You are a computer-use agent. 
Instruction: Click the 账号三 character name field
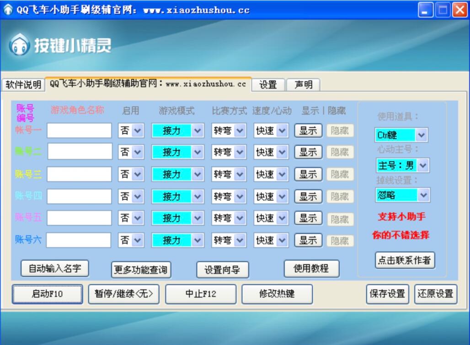pos(80,174)
